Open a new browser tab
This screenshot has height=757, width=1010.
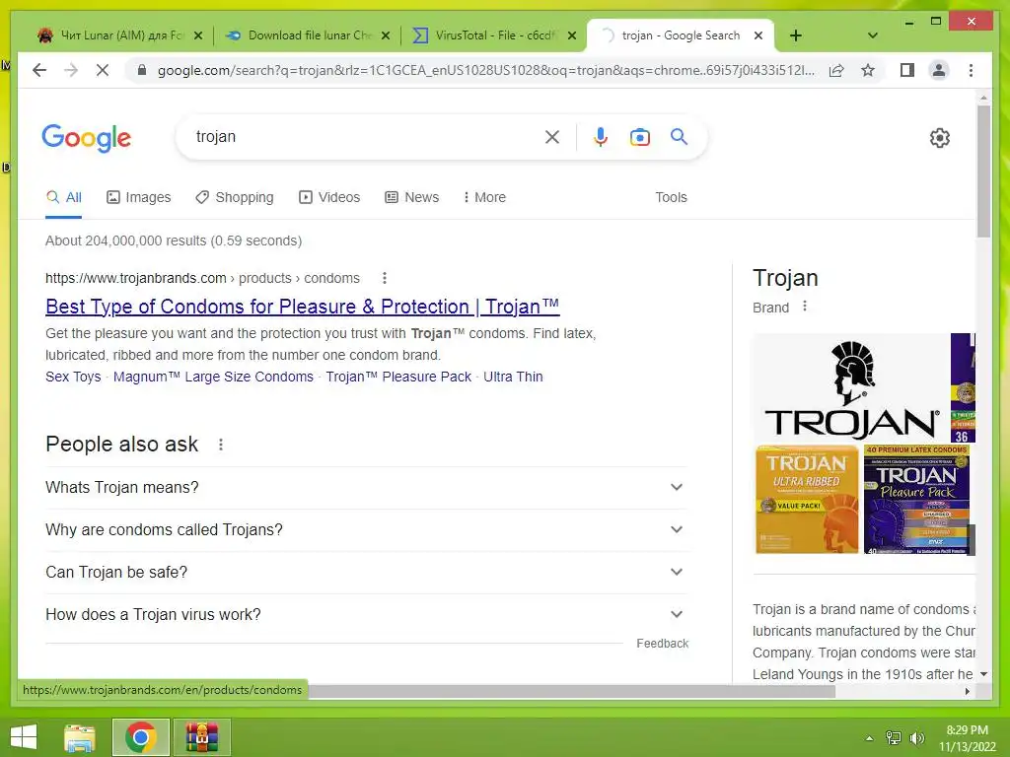coord(796,35)
